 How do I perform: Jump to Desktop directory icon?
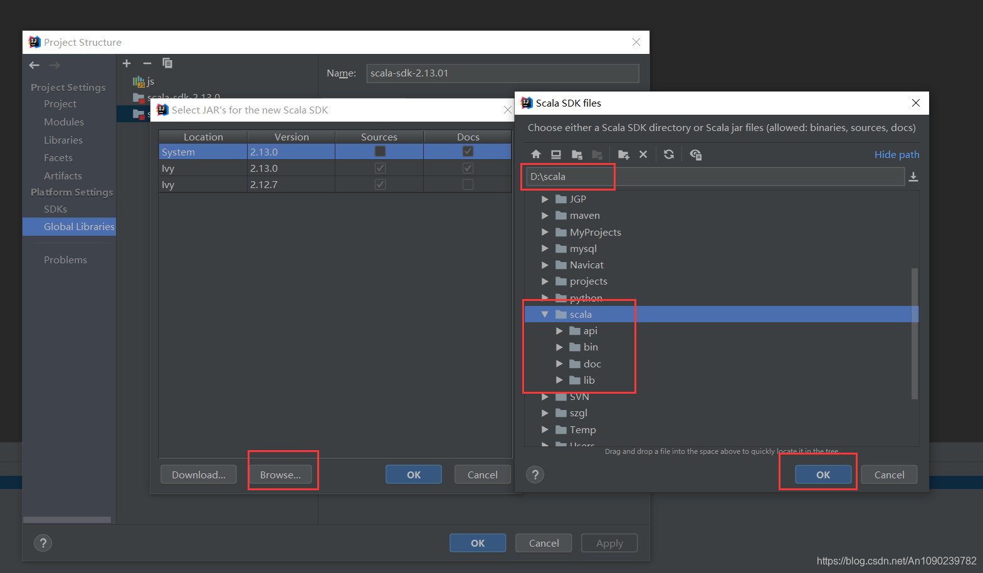click(556, 154)
